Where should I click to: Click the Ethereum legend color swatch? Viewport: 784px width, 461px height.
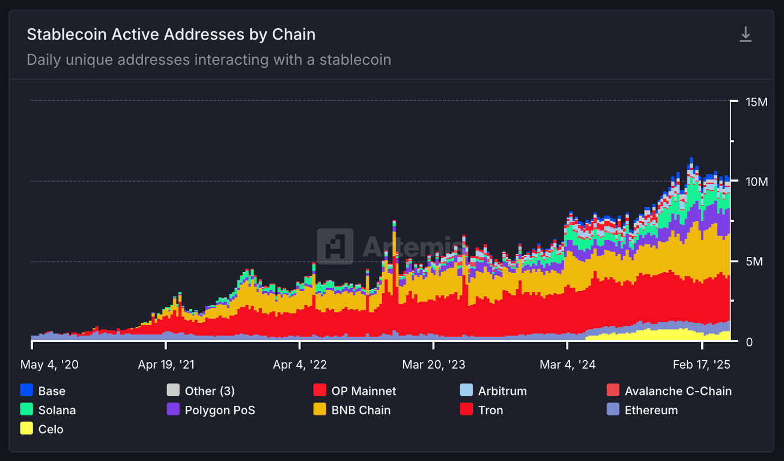click(613, 410)
